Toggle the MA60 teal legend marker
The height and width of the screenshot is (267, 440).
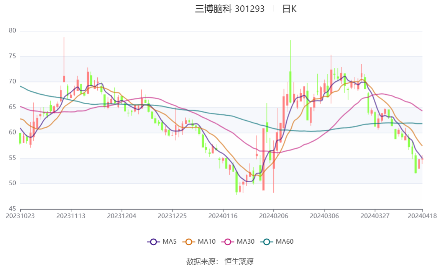tap(267, 242)
